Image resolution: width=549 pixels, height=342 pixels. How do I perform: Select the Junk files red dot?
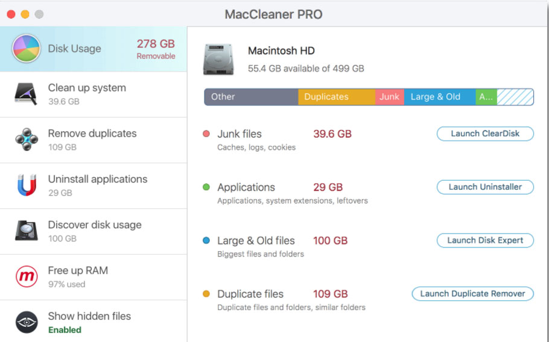point(206,134)
